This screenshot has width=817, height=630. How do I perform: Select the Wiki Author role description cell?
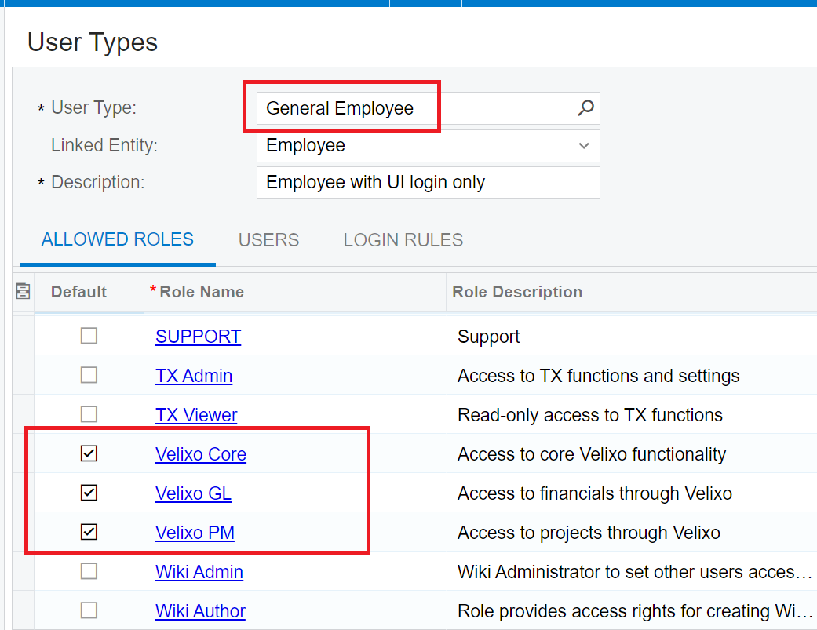tap(632, 610)
